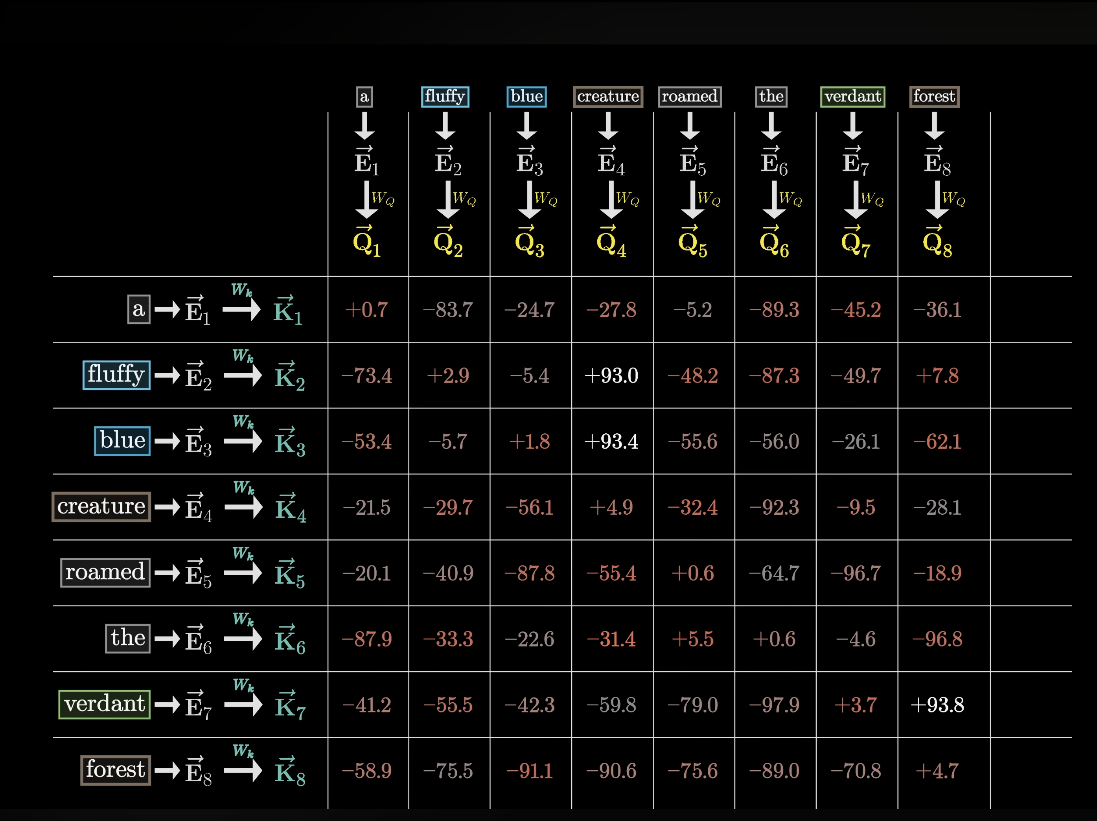1097x821 pixels.
Task: Click the teal K7 key vector label
Action: coord(290,705)
